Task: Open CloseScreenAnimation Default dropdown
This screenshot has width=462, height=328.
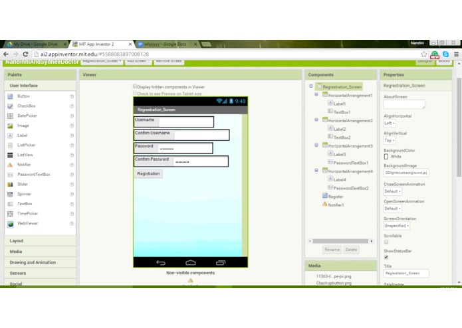Action: click(x=392, y=191)
